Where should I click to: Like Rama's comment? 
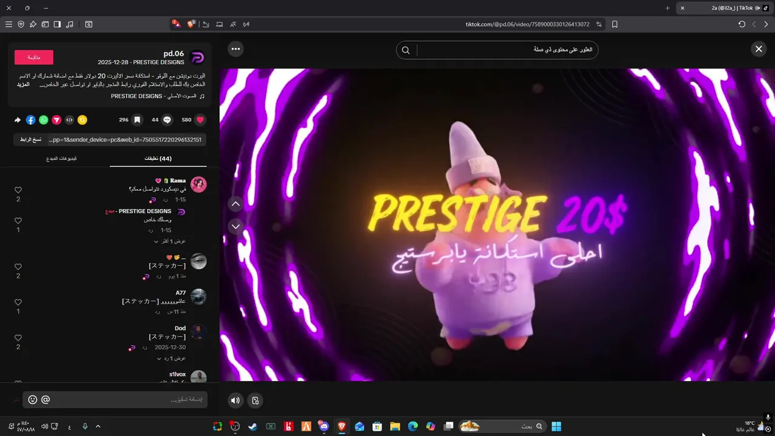pos(18,190)
